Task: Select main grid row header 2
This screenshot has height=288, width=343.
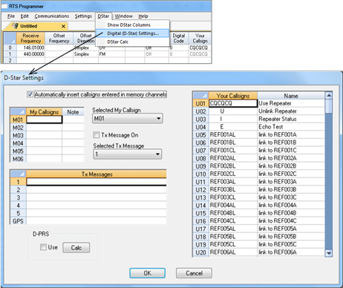Action: tap(10, 60)
